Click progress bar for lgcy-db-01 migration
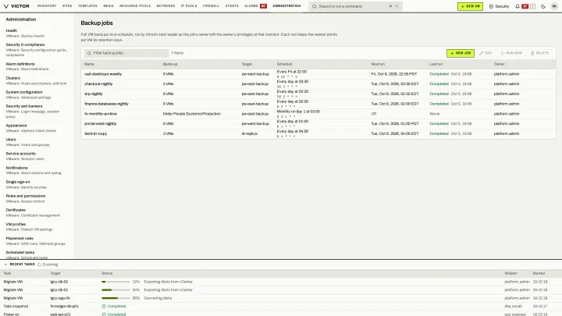This screenshot has height=316, width=562. [x=116, y=289]
